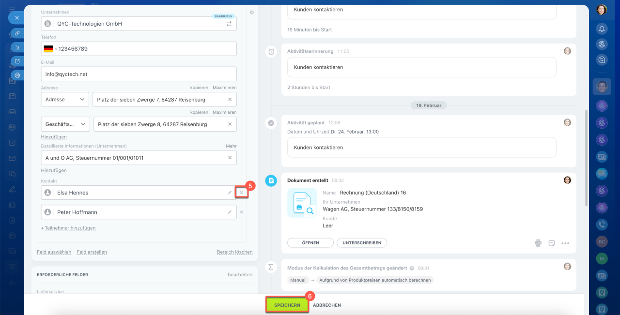Open the German flag country code selector
Image resolution: width=620 pixels, height=315 pixels.
48,49
